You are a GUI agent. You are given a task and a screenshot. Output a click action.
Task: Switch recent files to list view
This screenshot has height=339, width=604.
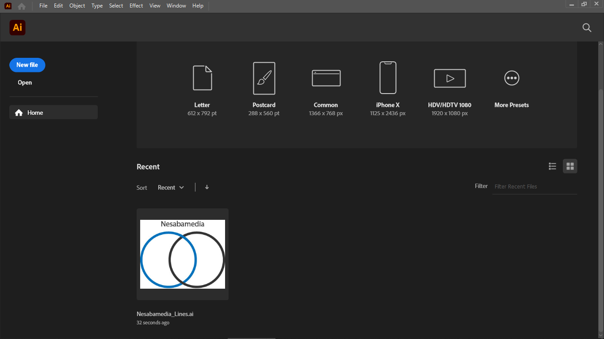(552, 166)
